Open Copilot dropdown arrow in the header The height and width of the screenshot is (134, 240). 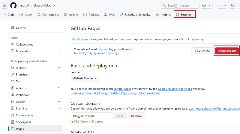[x=210, y=5]
